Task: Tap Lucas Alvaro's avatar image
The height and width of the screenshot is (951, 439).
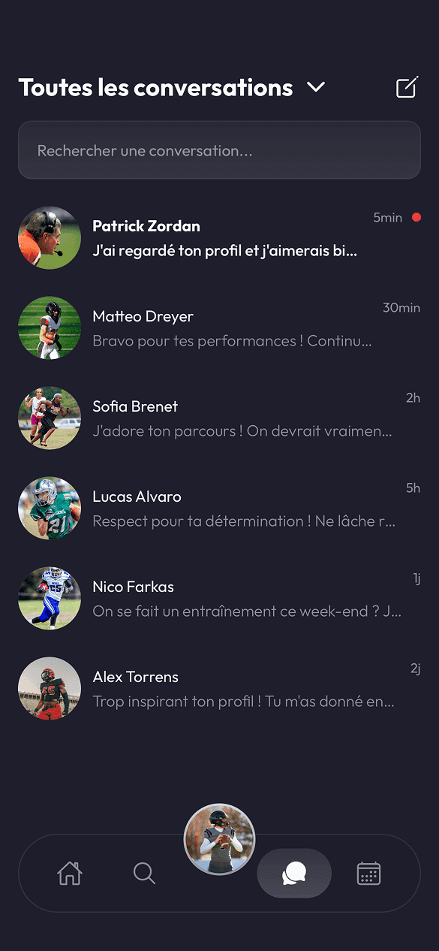Action: pos(49,508)
